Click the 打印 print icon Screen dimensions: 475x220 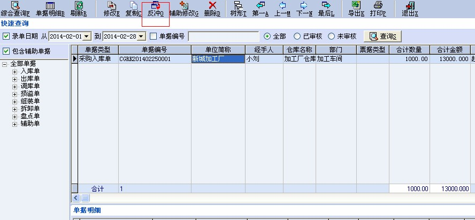pyautogui.click(x=378, y=5)
